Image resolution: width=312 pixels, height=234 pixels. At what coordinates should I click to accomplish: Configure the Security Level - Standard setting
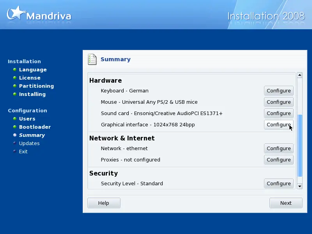(x=278, y=183)
